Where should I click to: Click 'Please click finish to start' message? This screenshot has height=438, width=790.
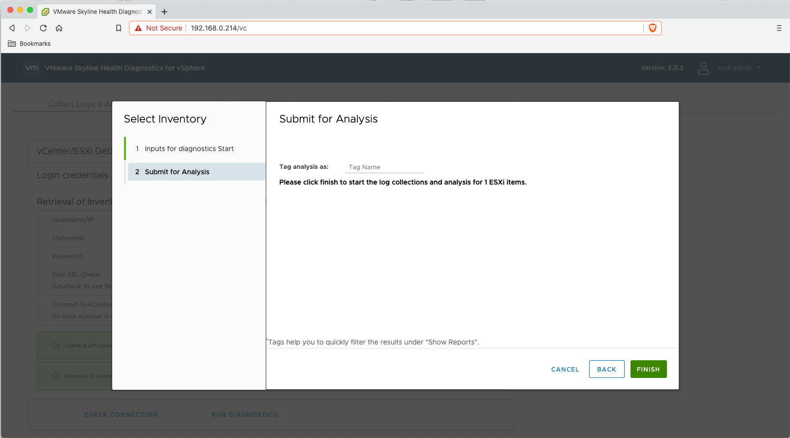pos(403,182)
